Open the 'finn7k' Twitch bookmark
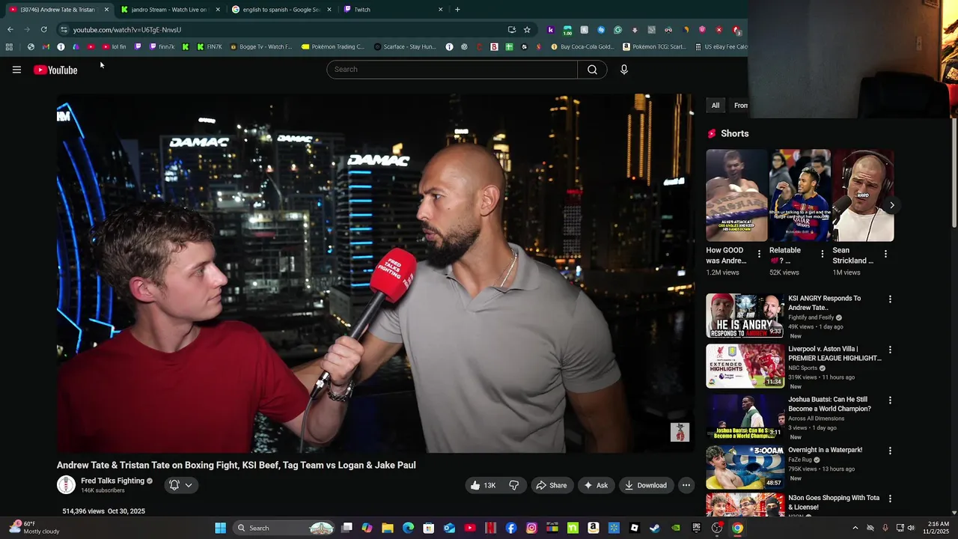 (x=162, y=46)
